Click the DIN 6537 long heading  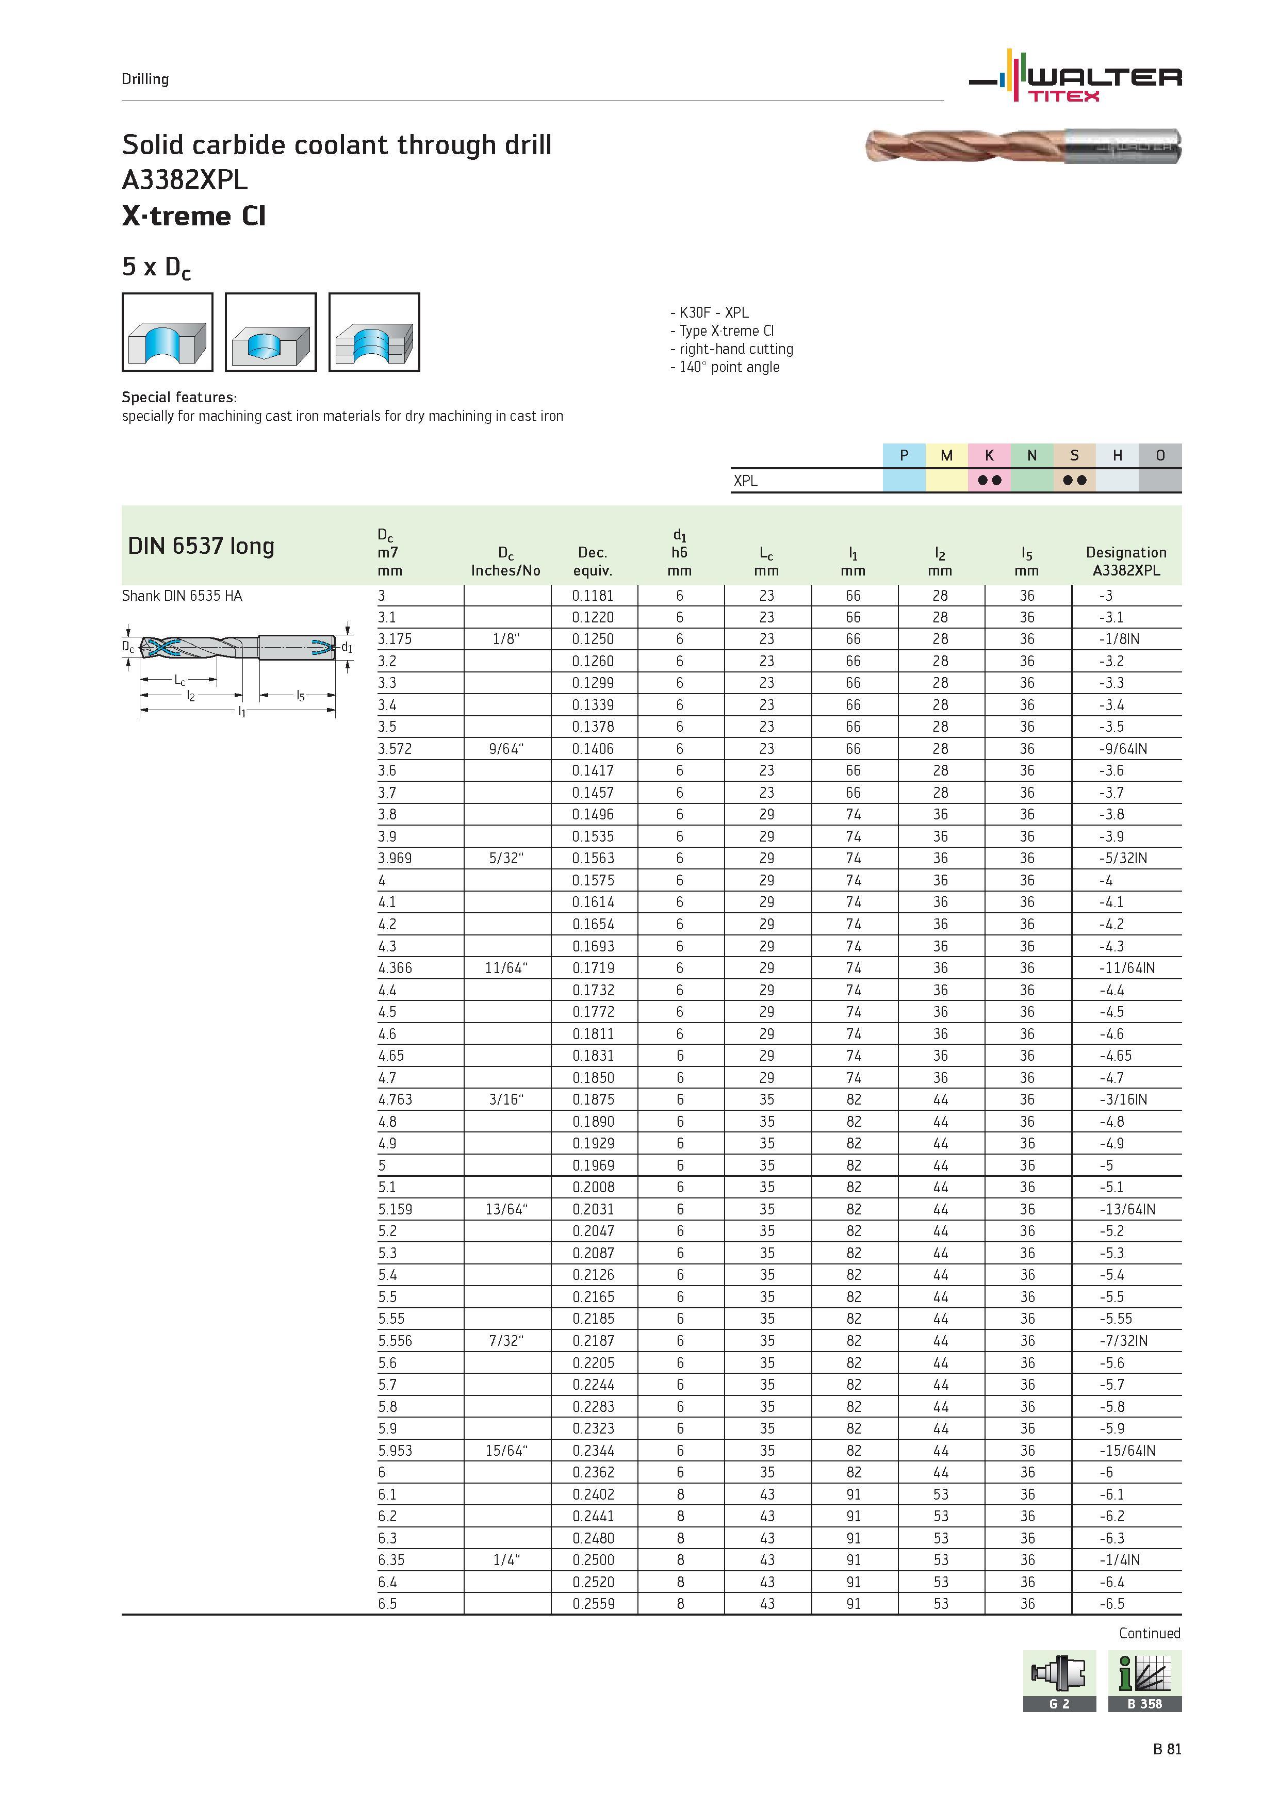201,545
